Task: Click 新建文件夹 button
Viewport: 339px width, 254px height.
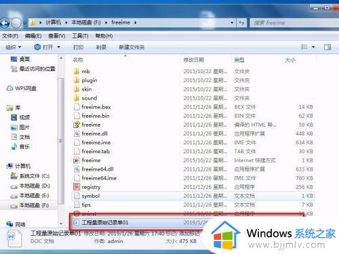Action: point(132,47)
